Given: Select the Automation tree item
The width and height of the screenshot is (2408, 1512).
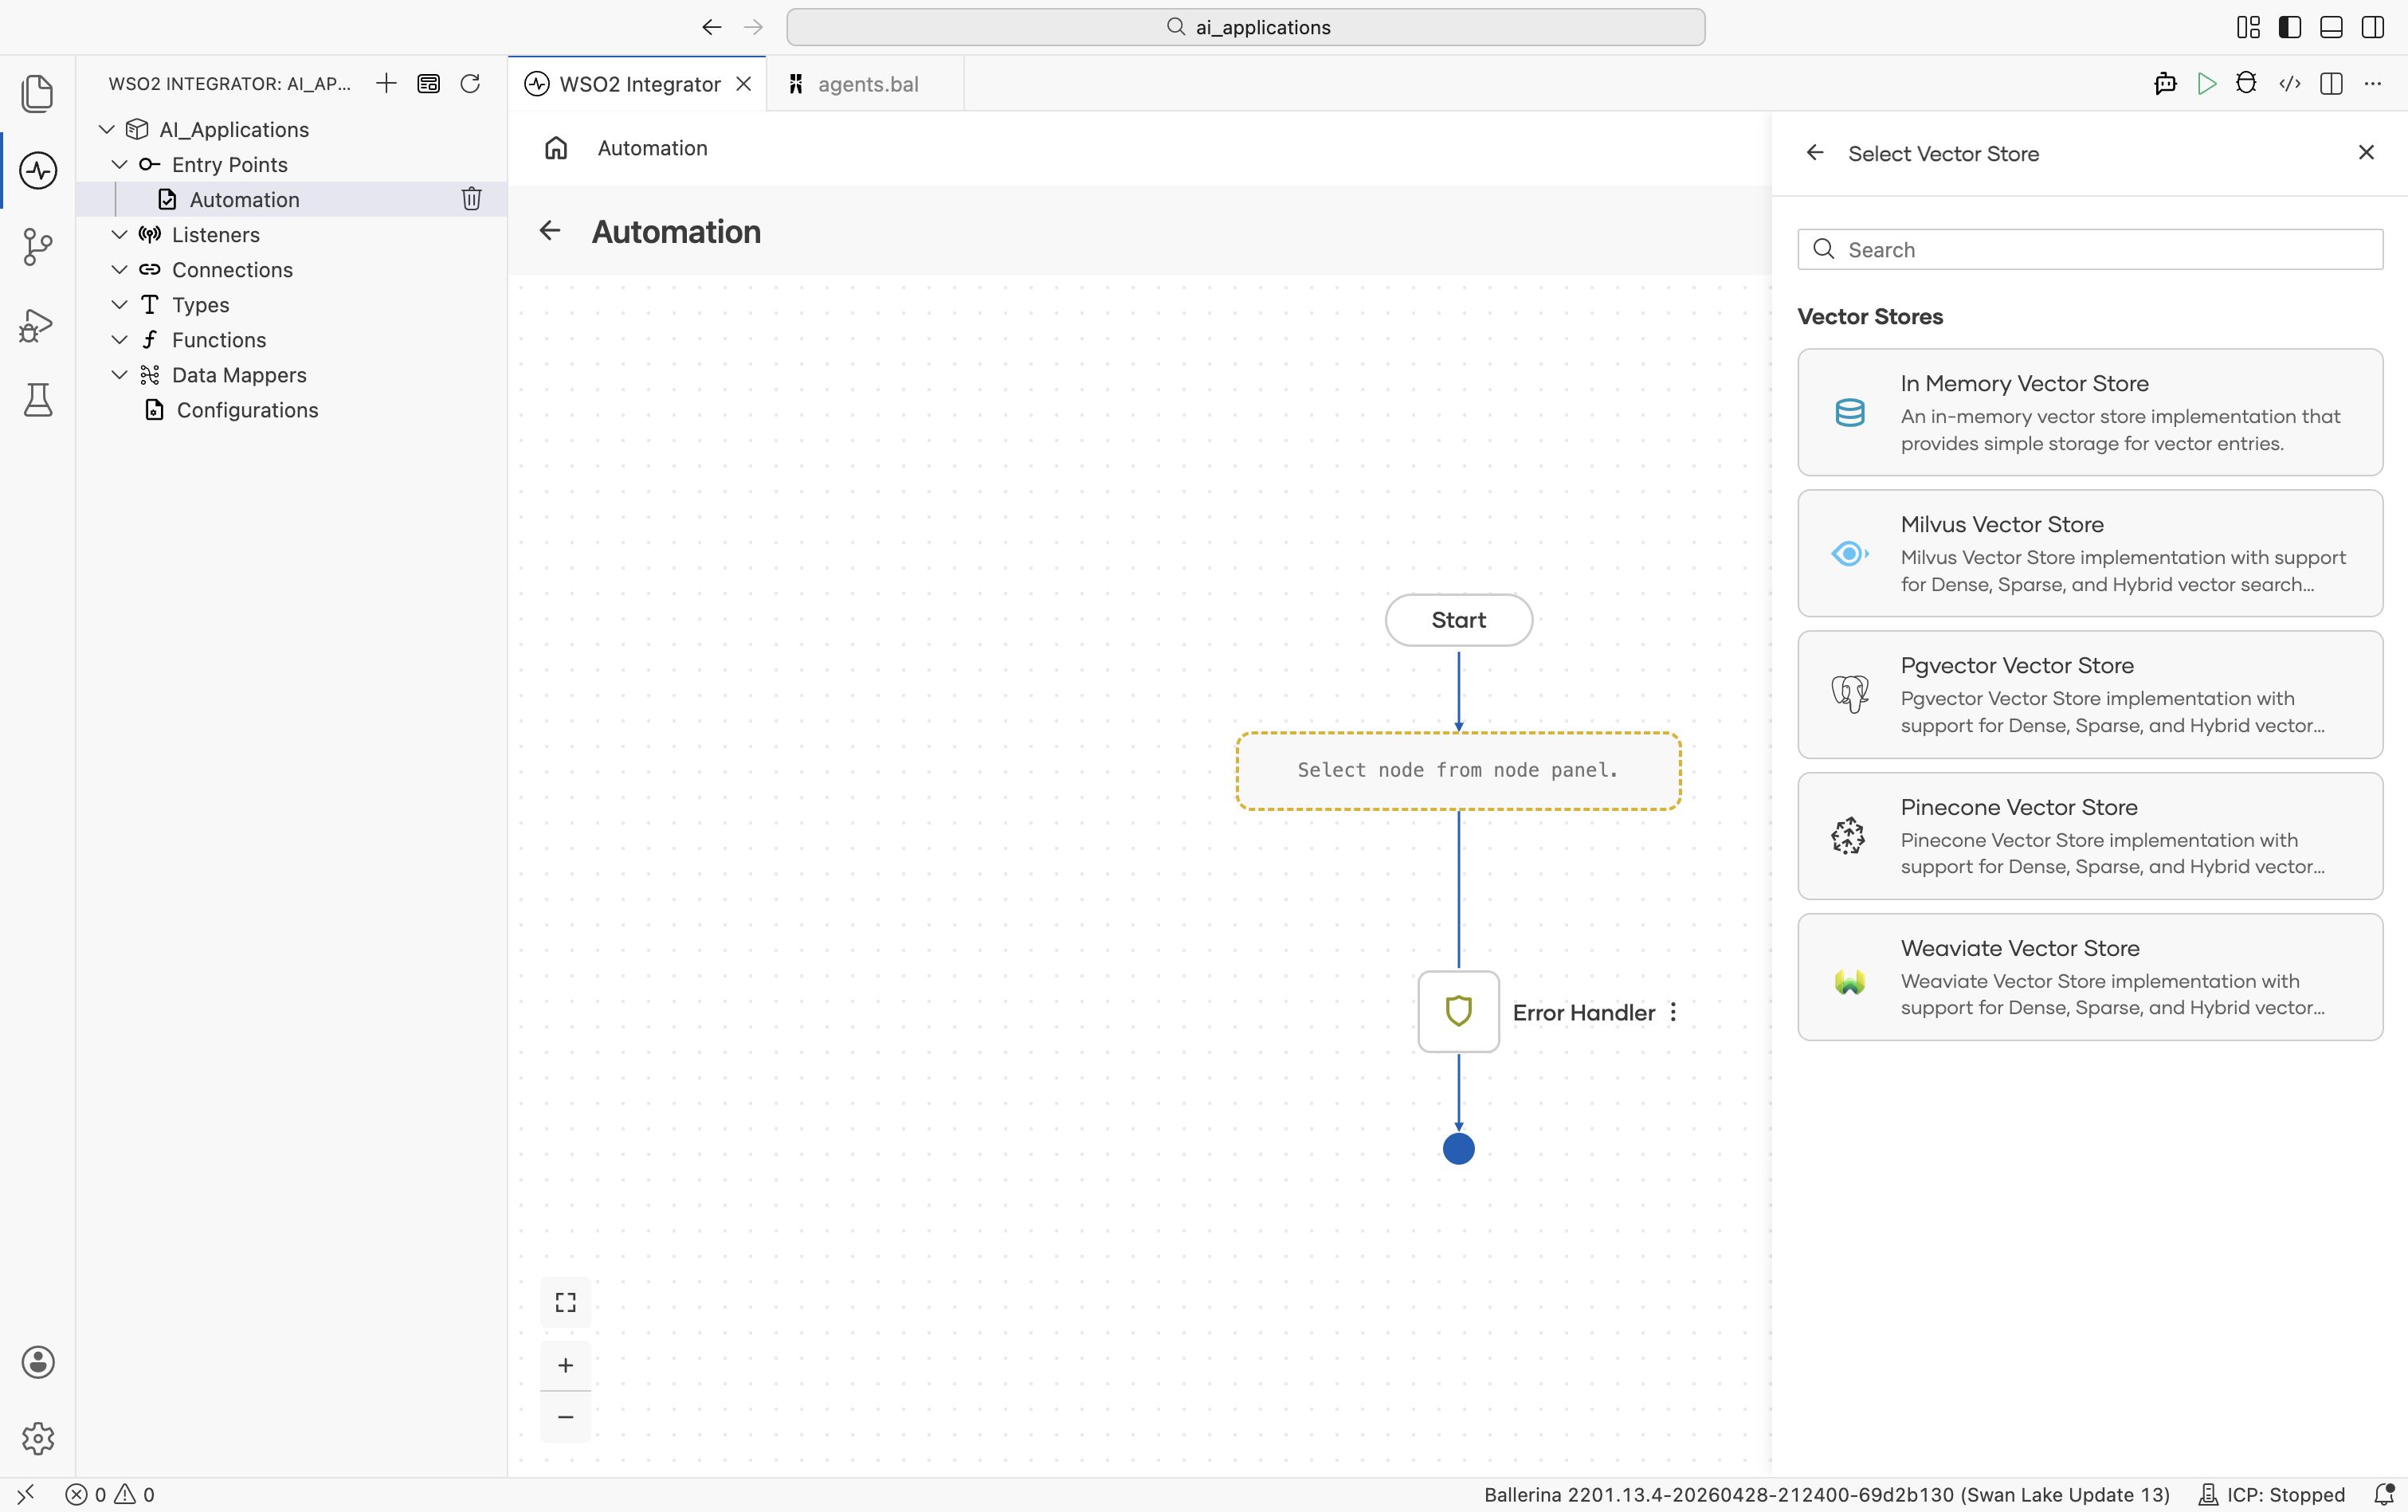Looking at the screenshot, I should coord(292,199).
